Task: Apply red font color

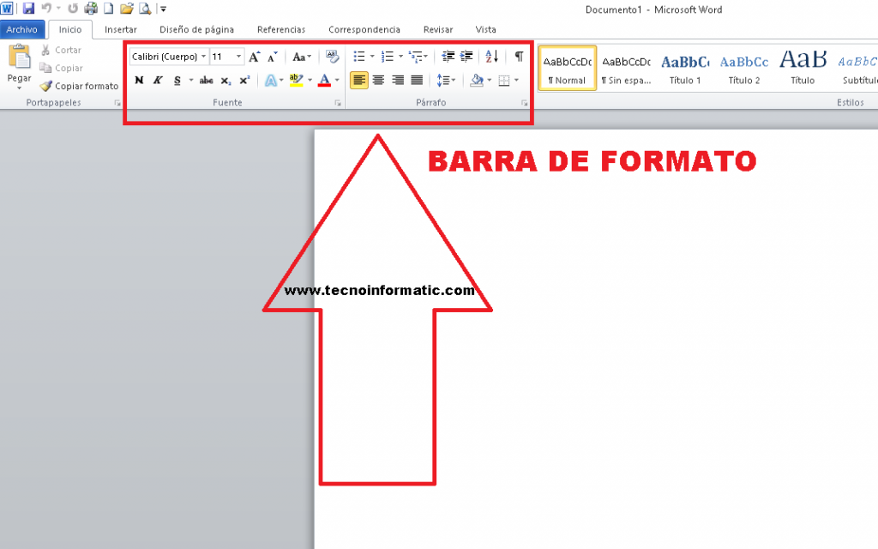Action: 324,80
